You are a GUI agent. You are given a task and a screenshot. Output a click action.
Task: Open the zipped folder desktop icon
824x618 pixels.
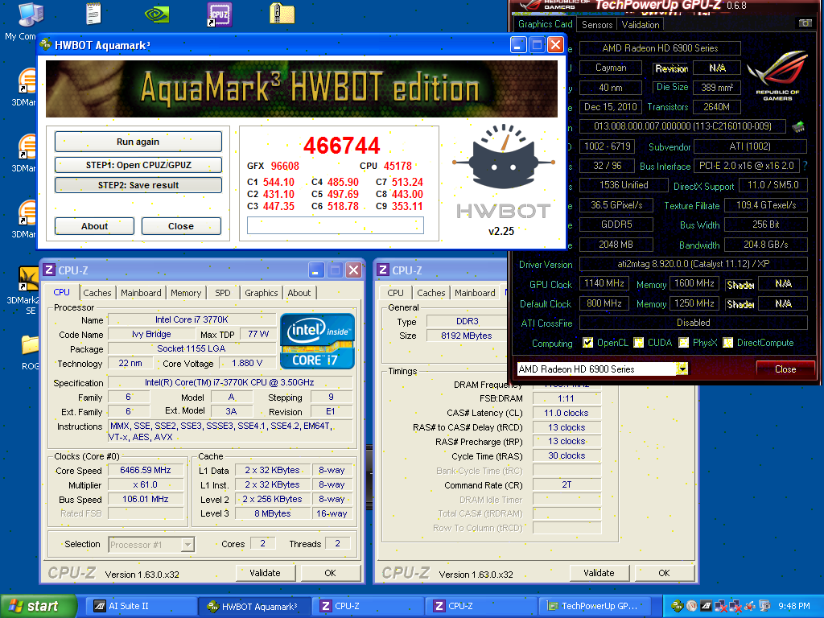[x=282, y=14]
